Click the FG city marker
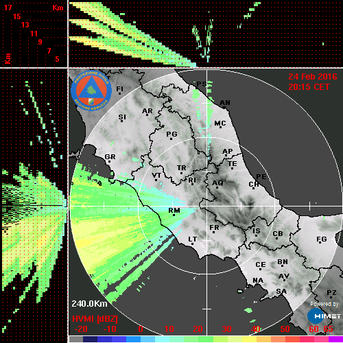The image size is (343, 343). [x=320, y=243]
